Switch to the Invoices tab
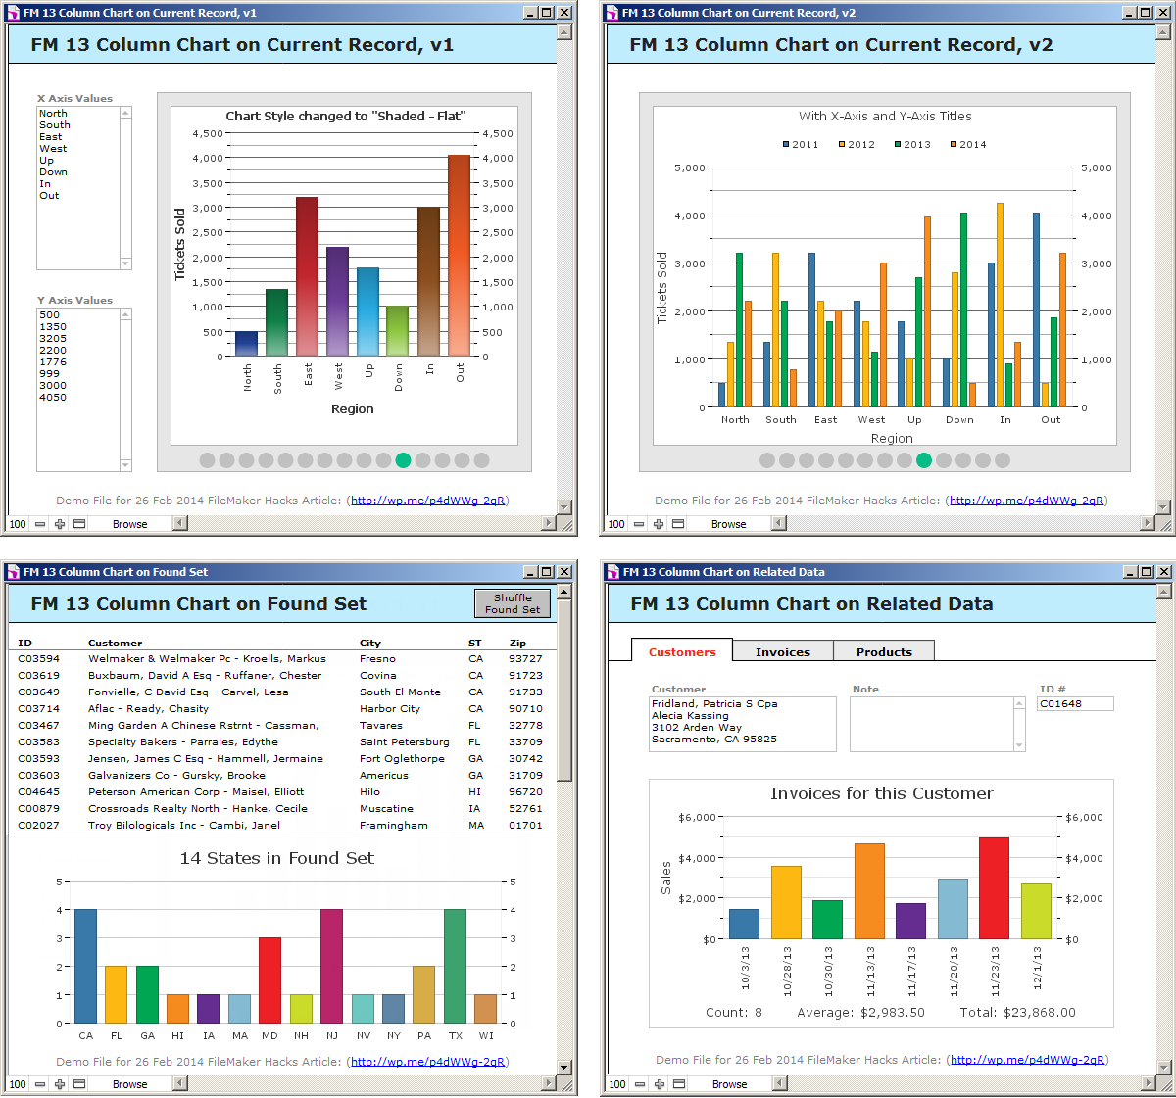Image resolution: width=1176 pixels, height=1098 pixels. 782,651
